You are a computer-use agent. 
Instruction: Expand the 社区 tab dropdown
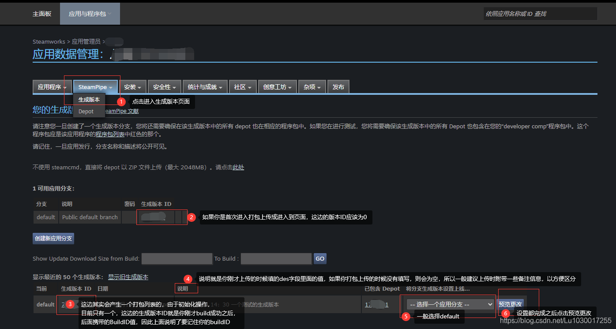tap(243, 87)
